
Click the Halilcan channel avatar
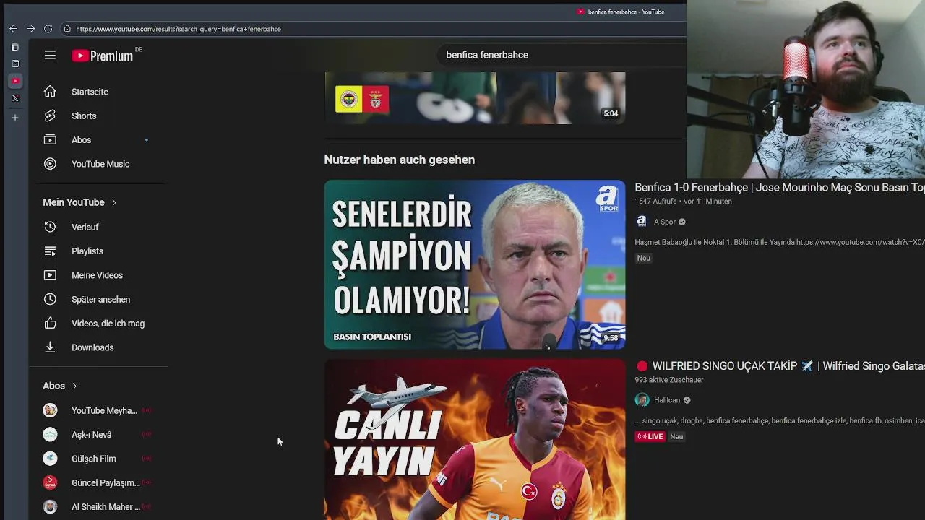click(x=642, y=400)
